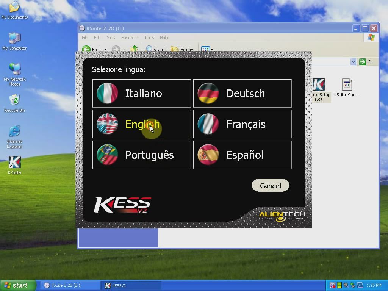388x291 pixels.
Task: Expand address bar dropdown arrow
Action: [x=354, y=62]
